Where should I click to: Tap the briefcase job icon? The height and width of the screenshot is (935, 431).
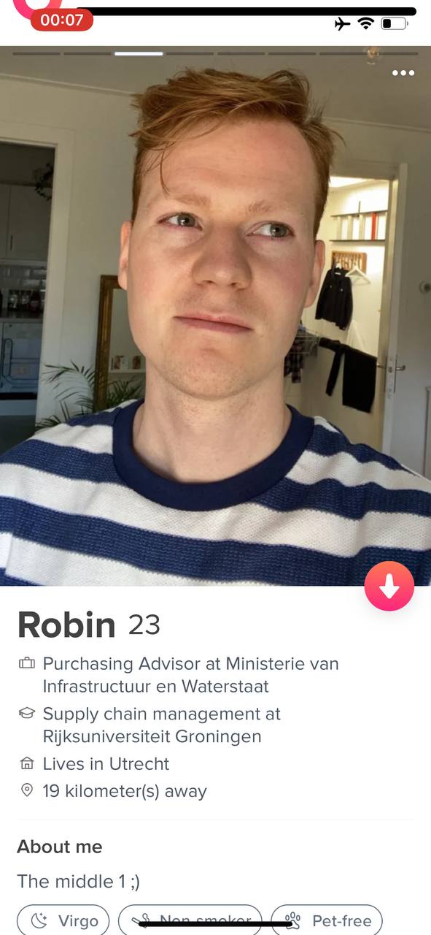pos(27,664)
